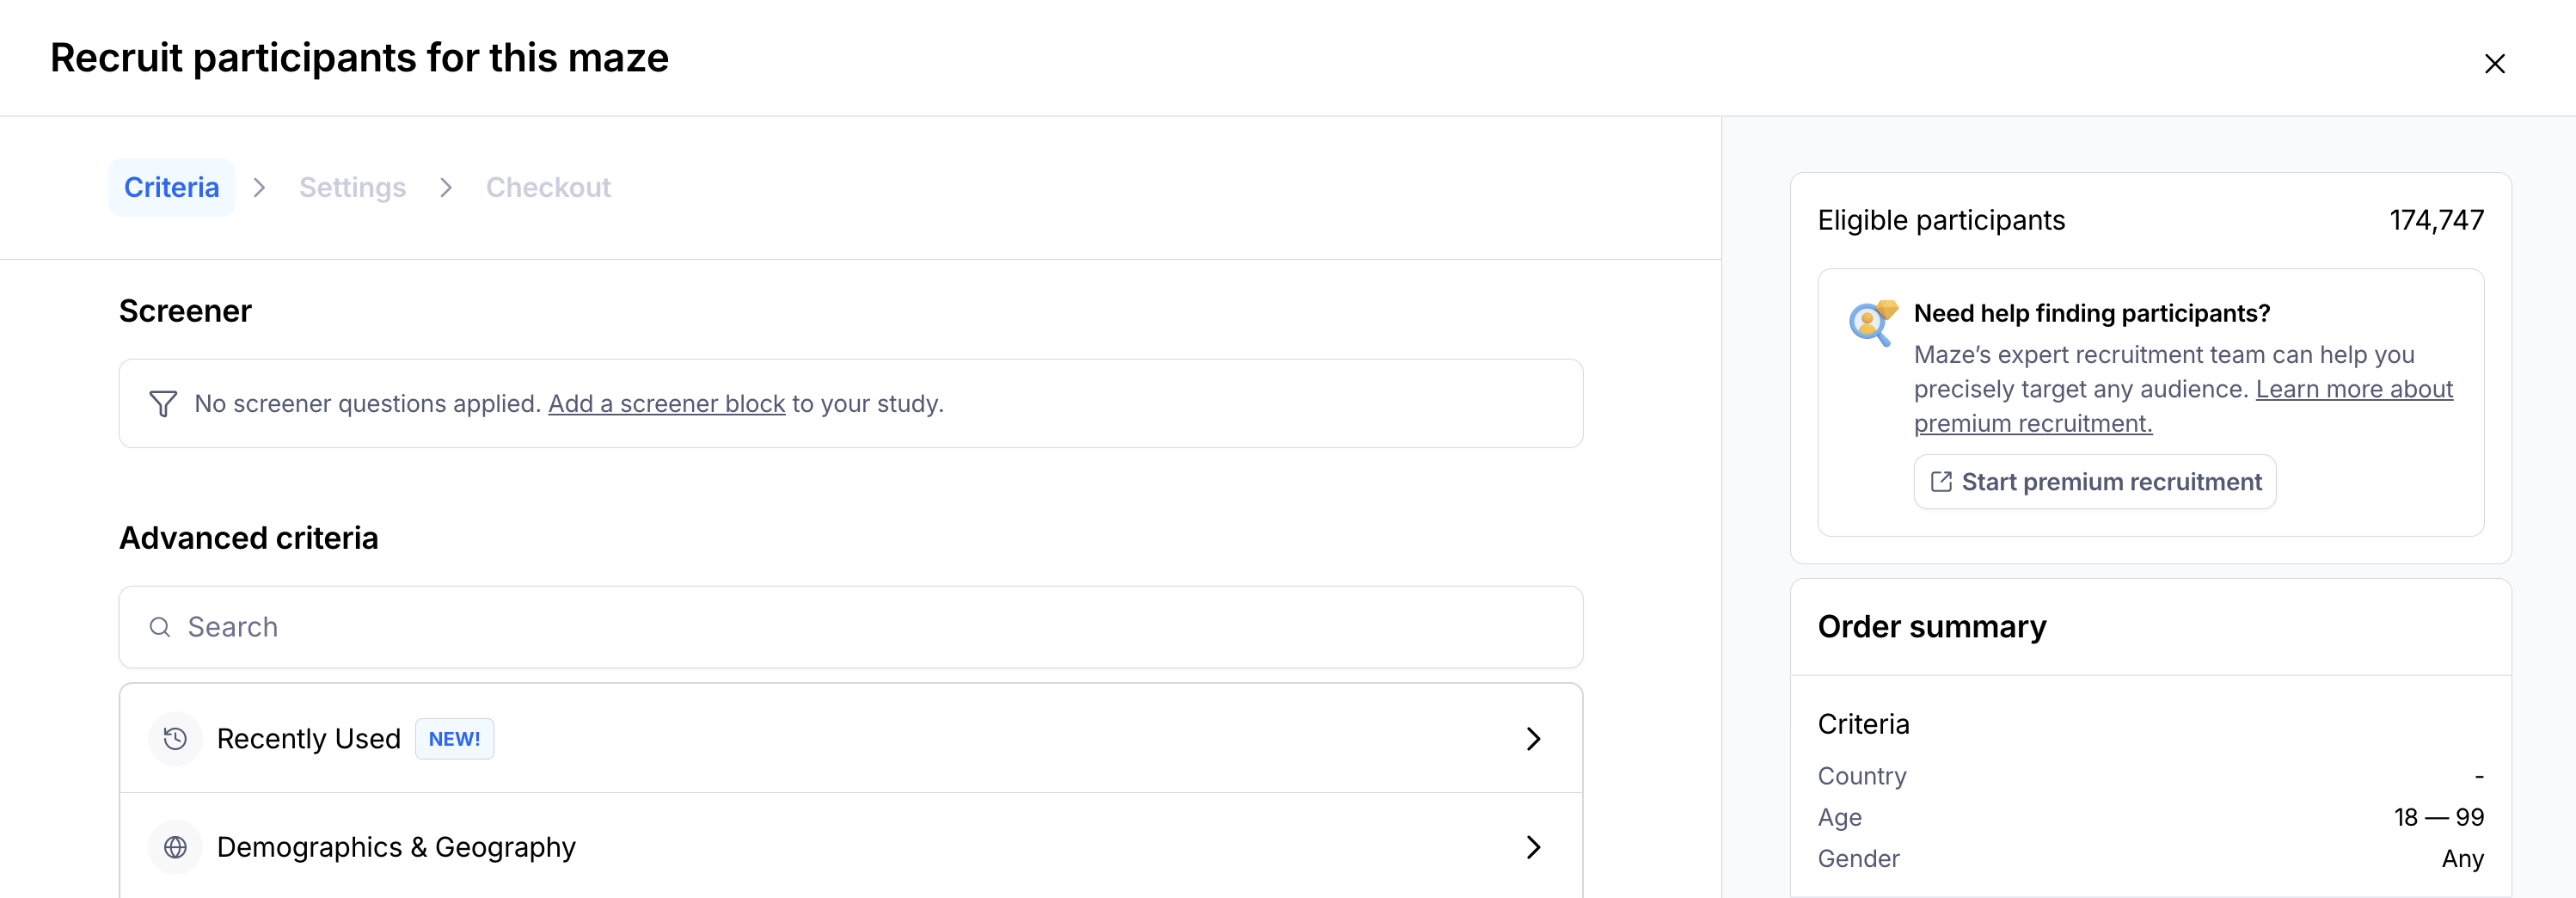
Task: Click the Recently Used clock icon
Action: coord(175,739)
